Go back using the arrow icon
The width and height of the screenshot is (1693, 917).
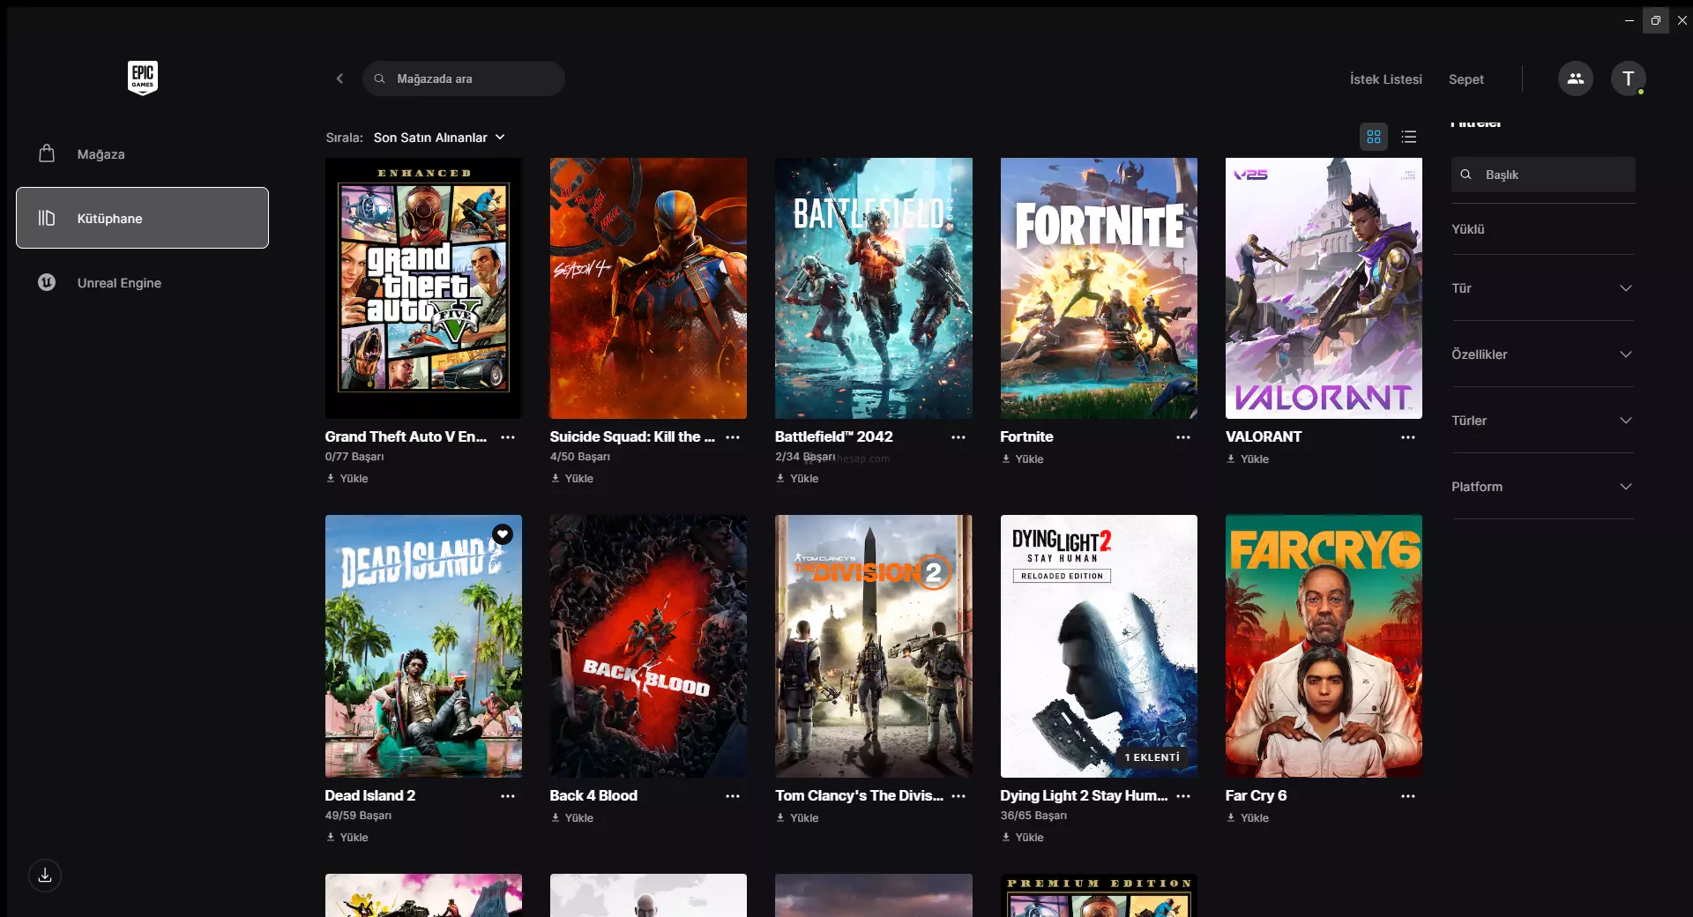(x=339, y=78)
